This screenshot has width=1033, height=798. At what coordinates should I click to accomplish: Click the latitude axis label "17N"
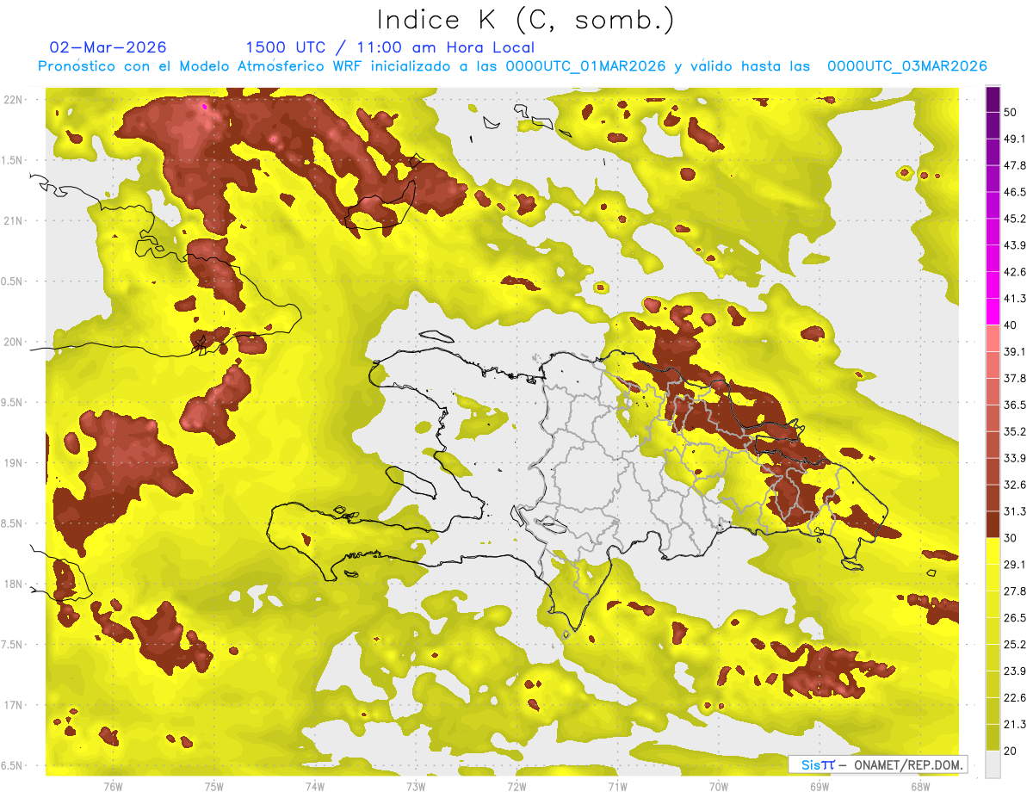tap(13, 705)
